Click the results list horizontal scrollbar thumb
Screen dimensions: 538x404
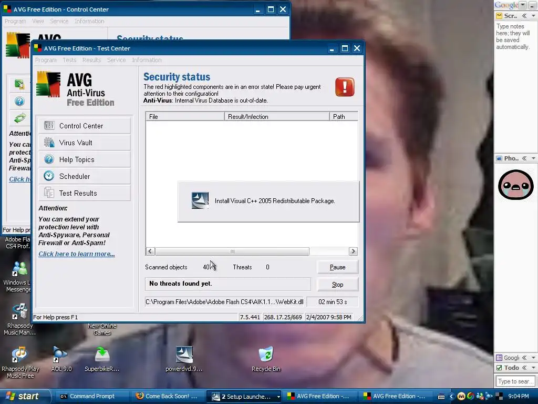tap(232, 251)
